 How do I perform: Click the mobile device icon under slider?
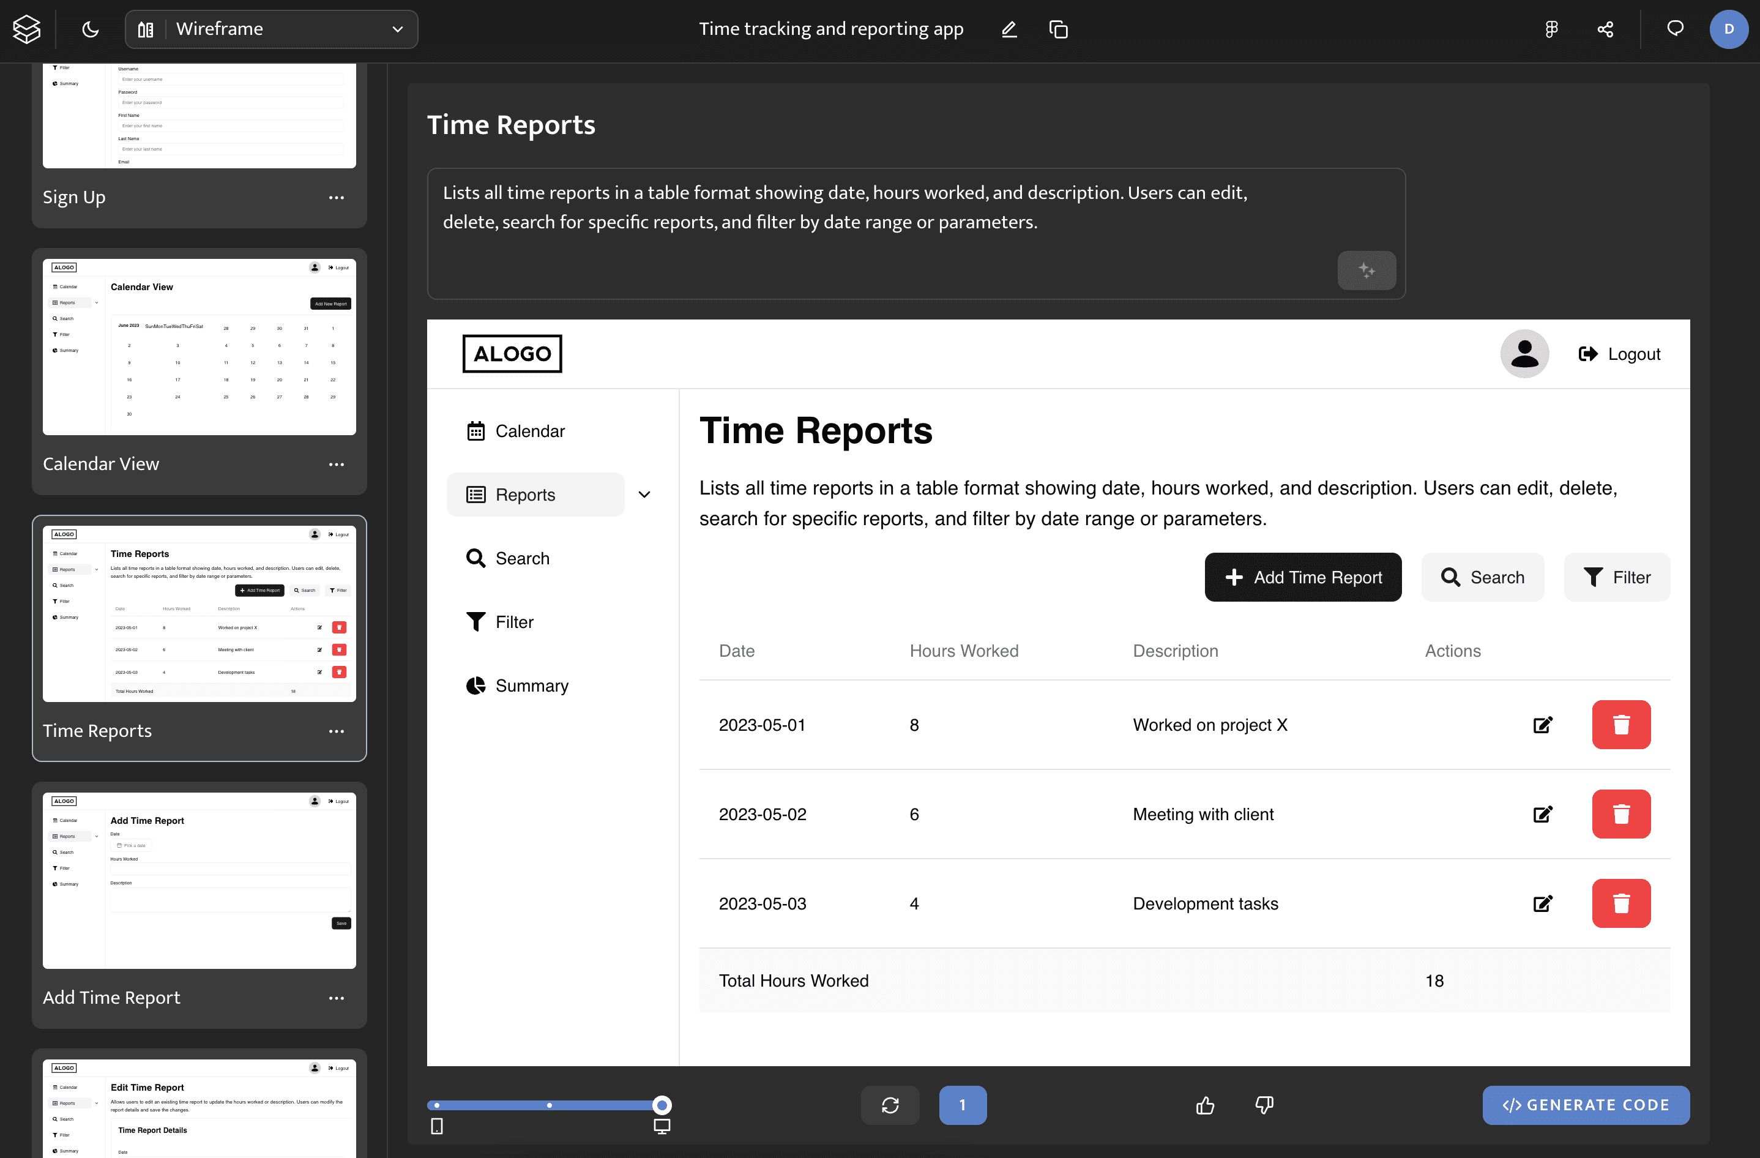(x=437, y=1126)
